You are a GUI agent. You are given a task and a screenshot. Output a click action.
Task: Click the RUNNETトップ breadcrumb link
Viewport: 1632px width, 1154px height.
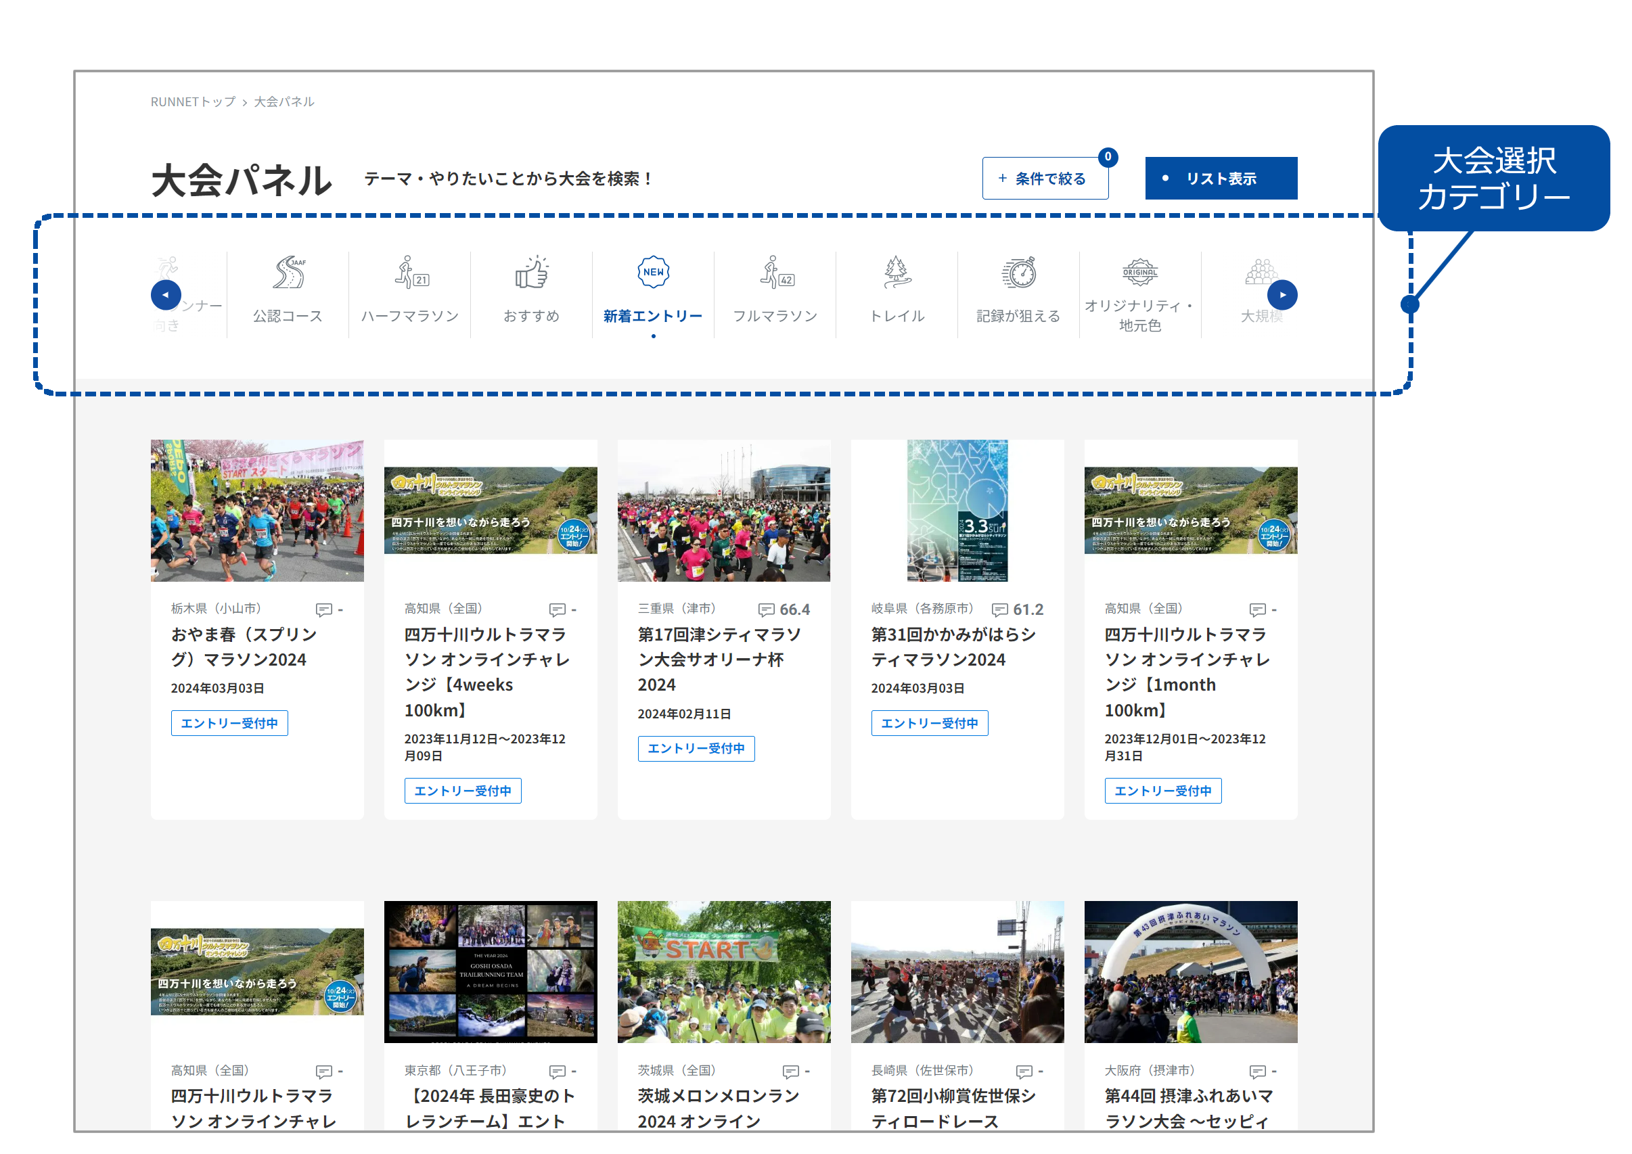point(193,101)
